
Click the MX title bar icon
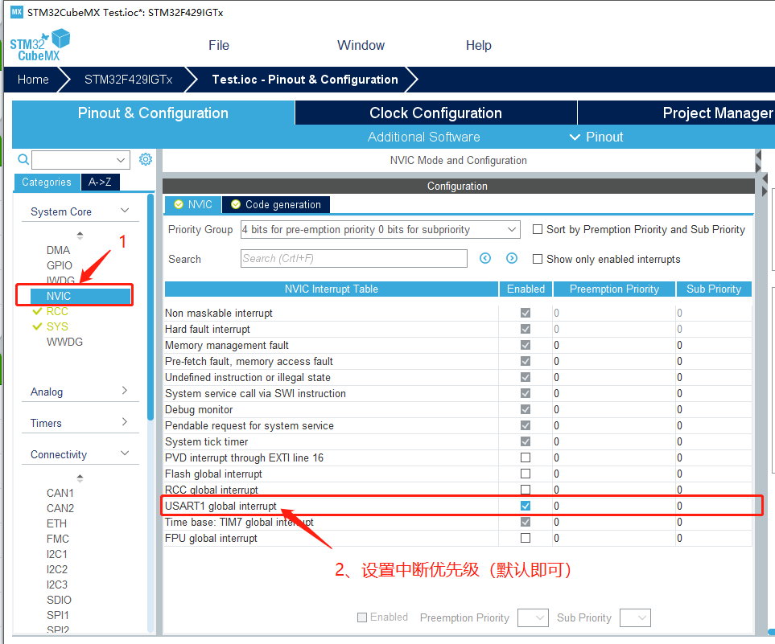coord(17,12)
